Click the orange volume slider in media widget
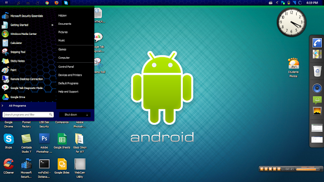 tap(307, 169)
